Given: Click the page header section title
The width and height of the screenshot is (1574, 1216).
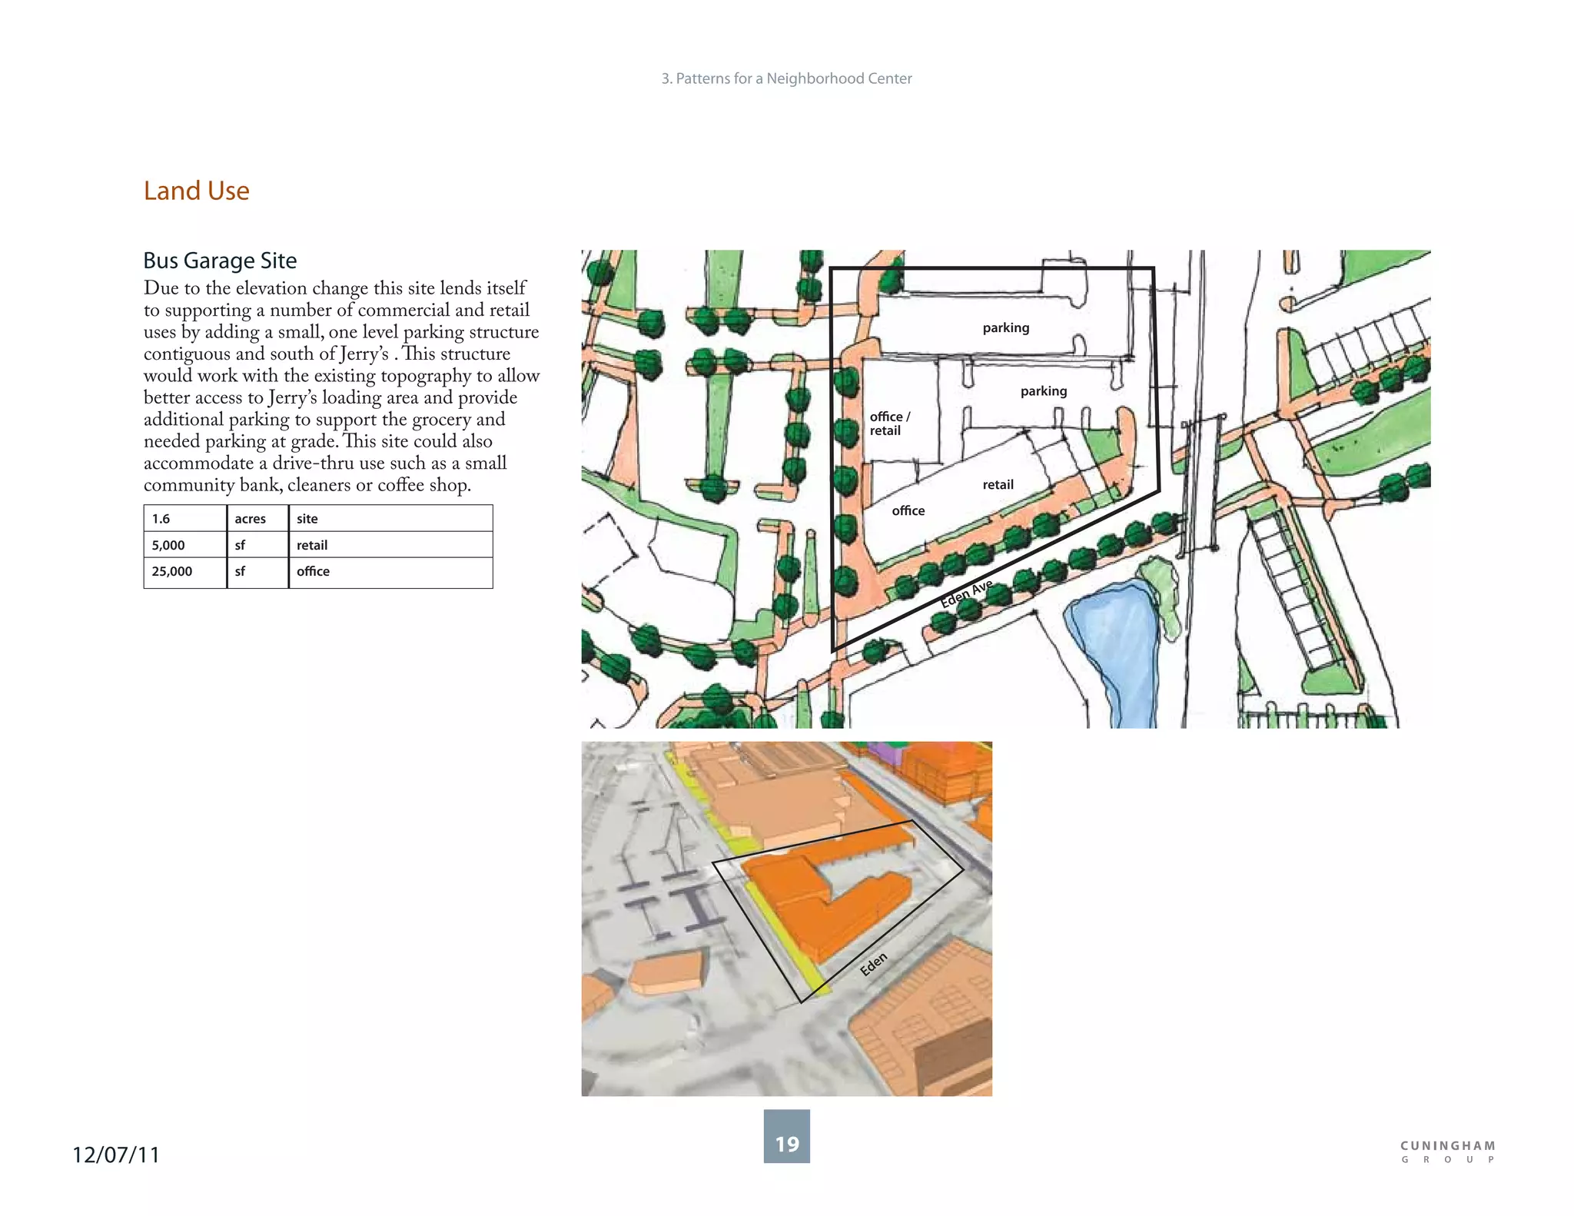Looking at the screenshot, I should click(x=786, y=78).
